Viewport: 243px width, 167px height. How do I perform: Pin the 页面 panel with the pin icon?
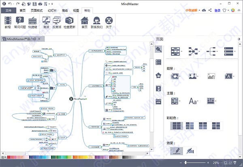(239, 39)
